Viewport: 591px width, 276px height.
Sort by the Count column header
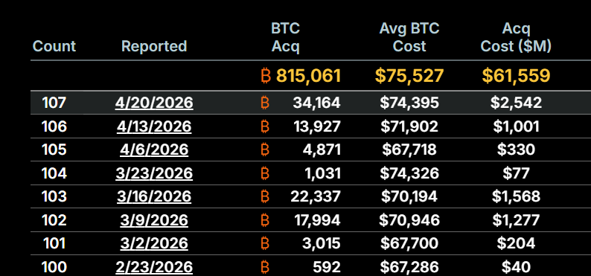54,46
